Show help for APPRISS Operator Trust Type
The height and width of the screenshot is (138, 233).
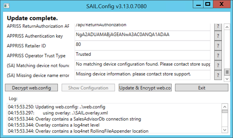pyautogui.click(x=218, y=55)
